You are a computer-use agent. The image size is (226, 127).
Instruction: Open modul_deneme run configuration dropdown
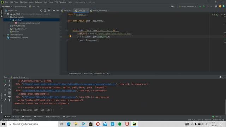point(187,6)
